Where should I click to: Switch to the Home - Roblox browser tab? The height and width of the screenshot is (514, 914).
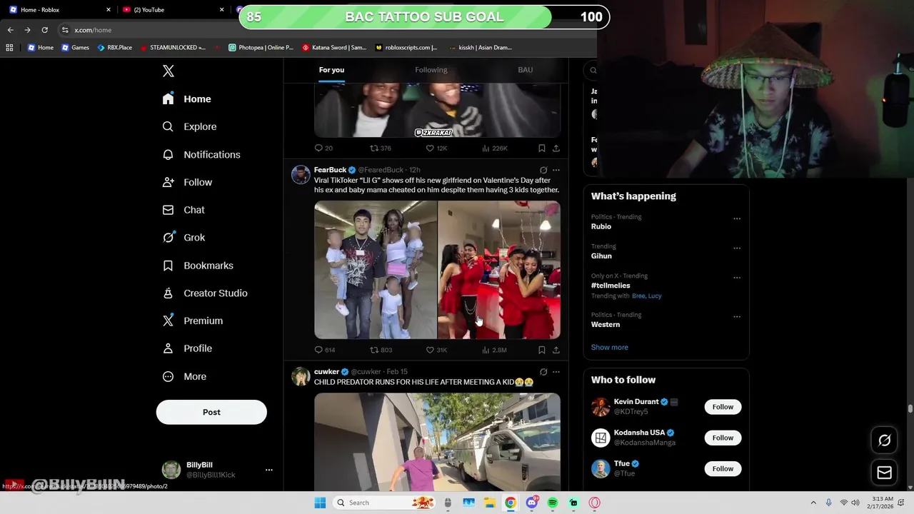click(x=60, y=10)
